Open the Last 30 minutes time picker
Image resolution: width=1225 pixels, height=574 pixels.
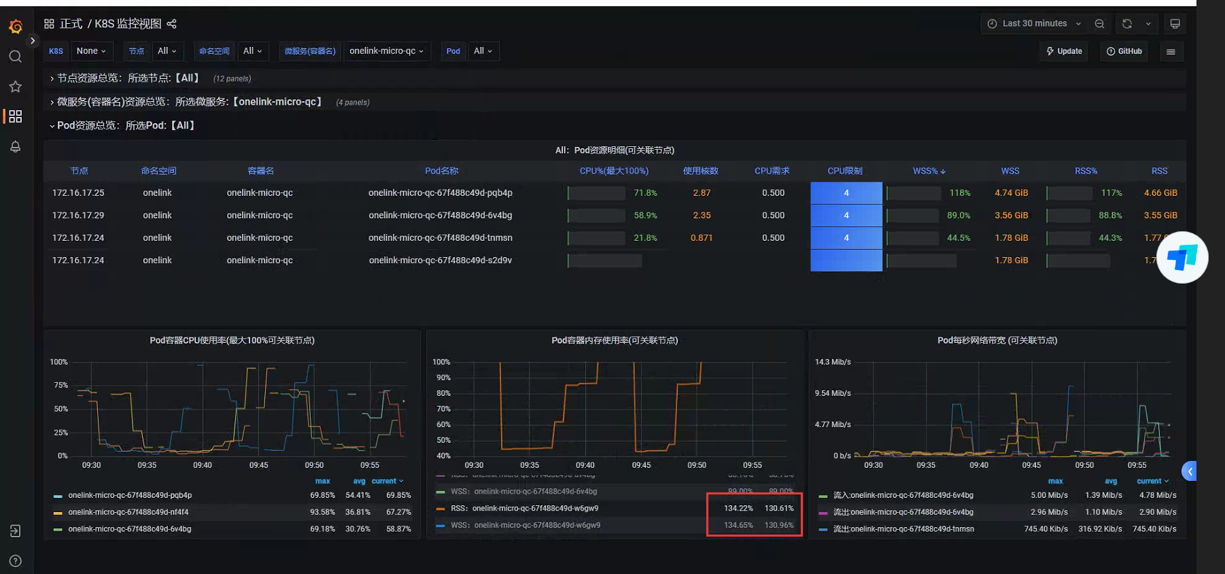point(1034,24)
